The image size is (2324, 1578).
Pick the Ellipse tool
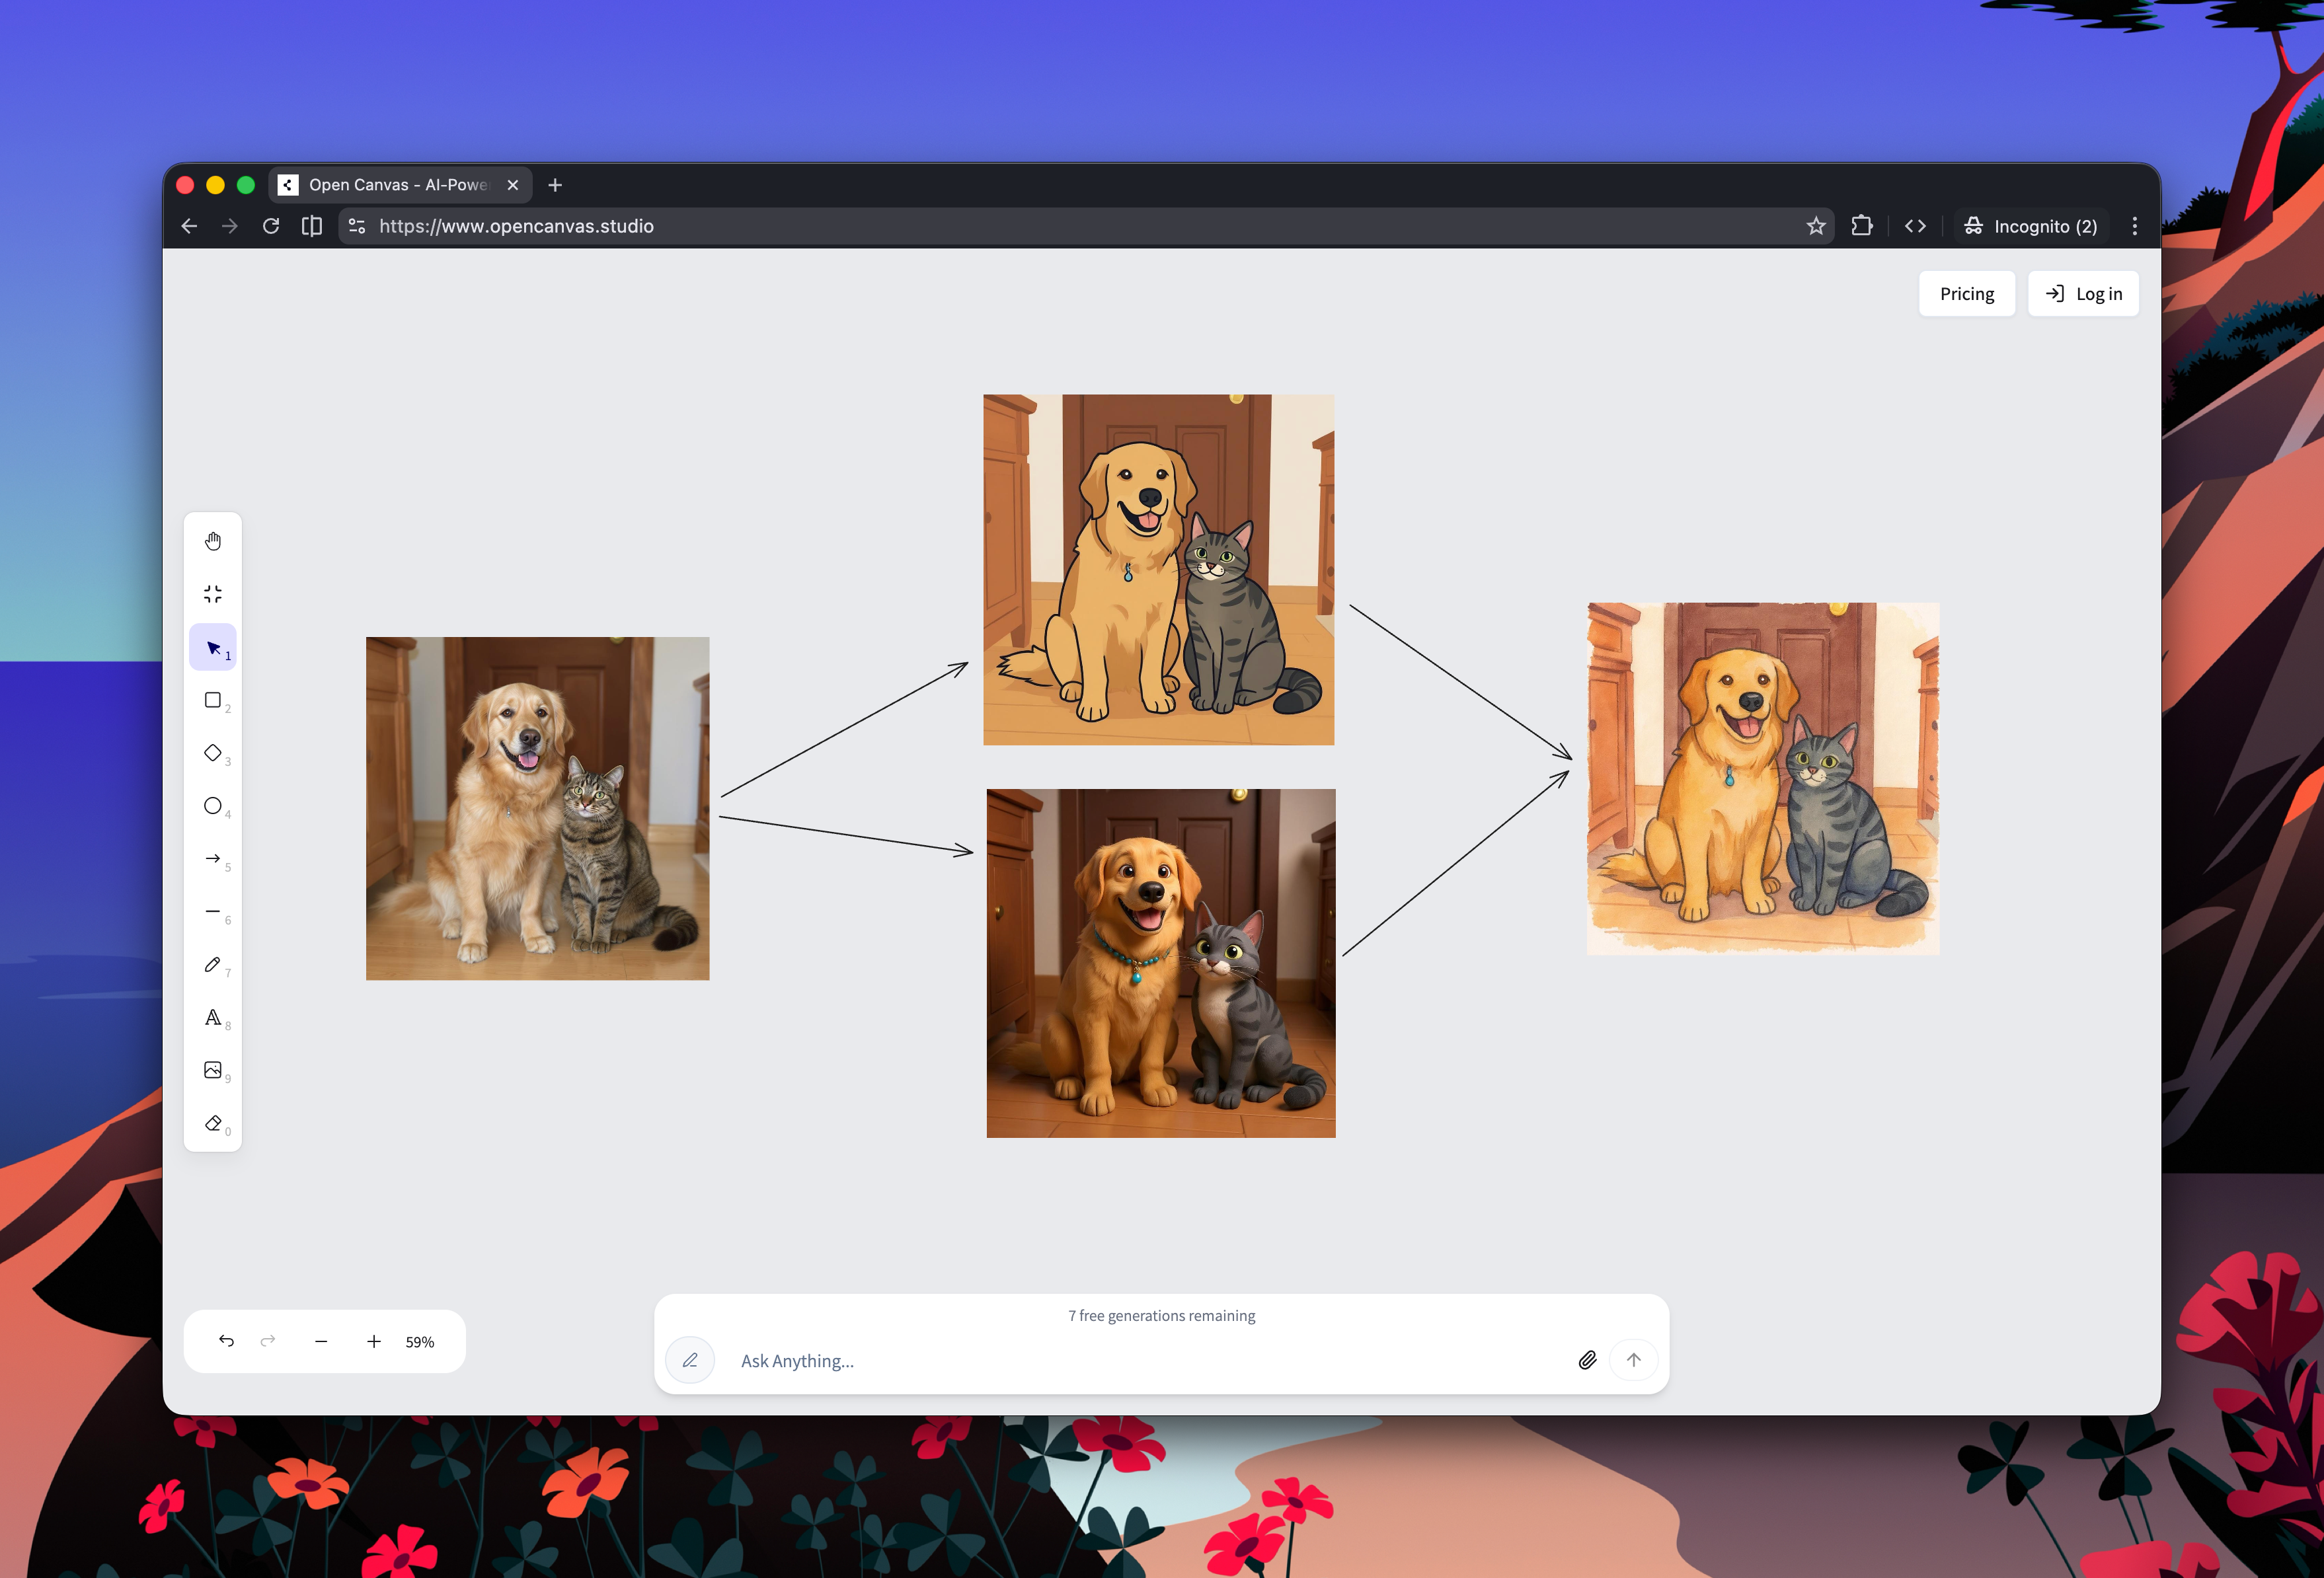[213, 806]
